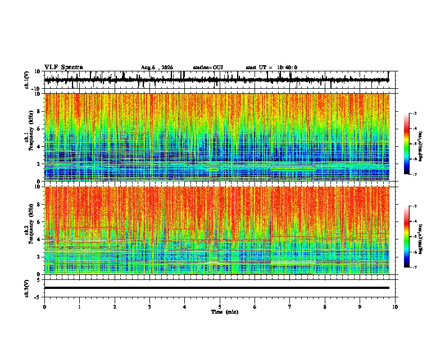Click time axis tick label 6
The image size is (445, 344).
255,307
